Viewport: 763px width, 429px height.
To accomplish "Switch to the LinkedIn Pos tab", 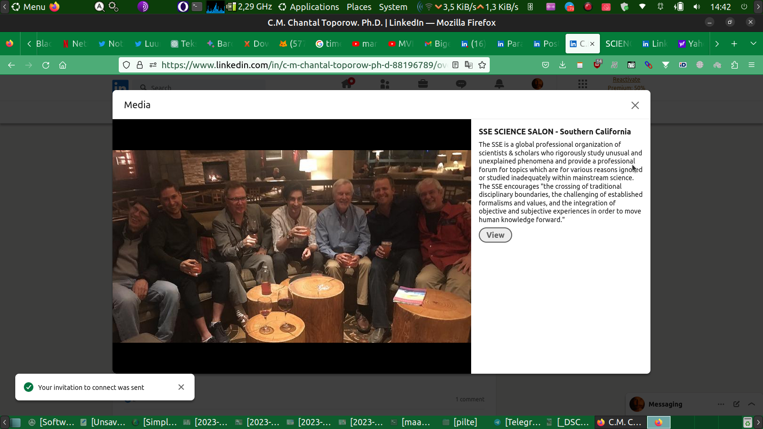I will coord(546,44).
